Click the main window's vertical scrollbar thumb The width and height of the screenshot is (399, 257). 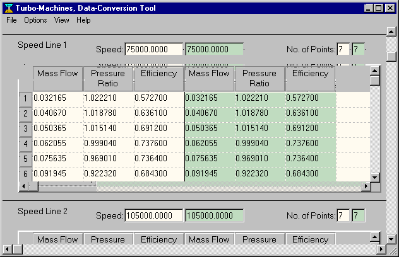click(x=391, y=57)
